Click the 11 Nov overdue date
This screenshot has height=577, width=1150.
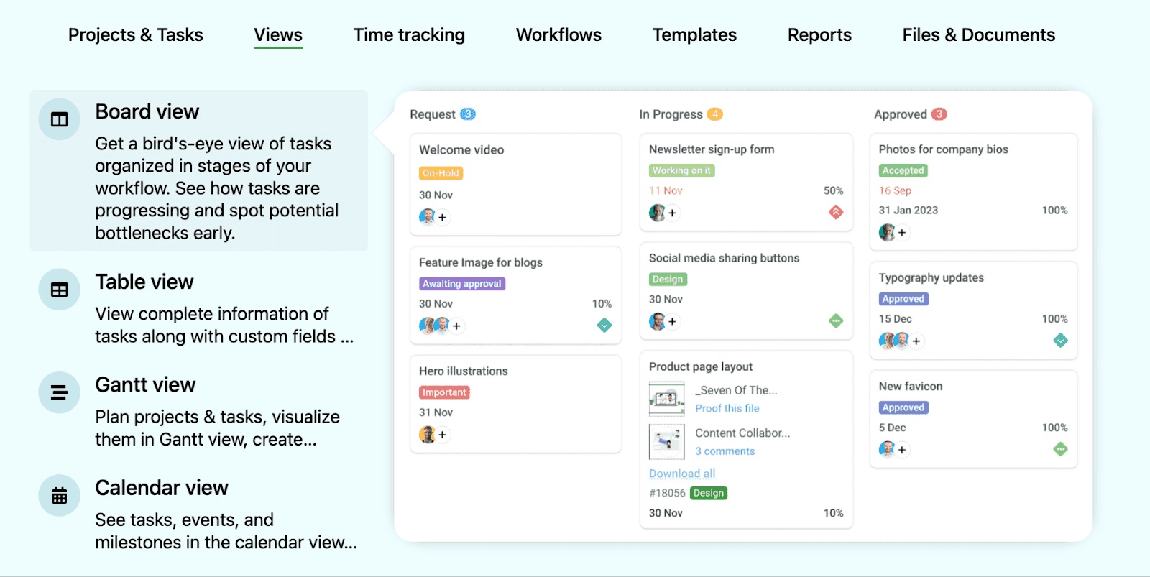(x=666, y=190)
